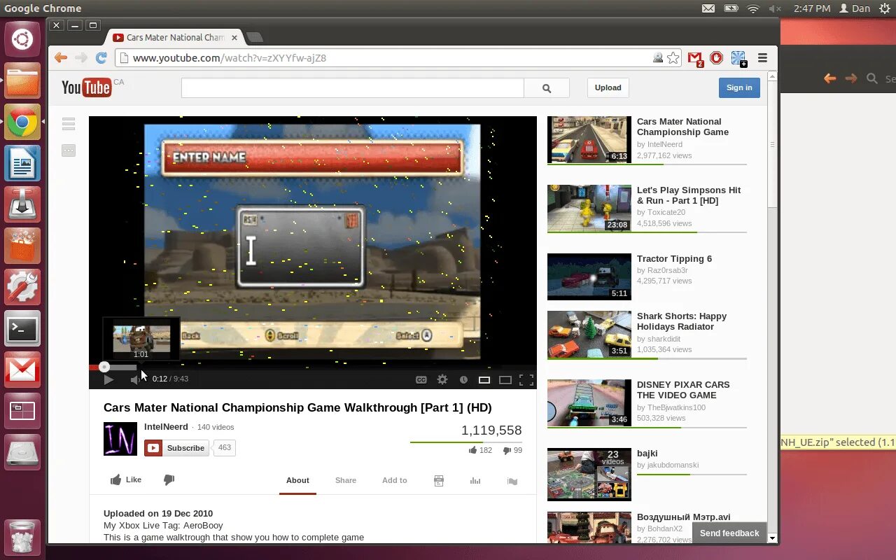Open Ubuntu Software Center from launcher

click(x=22, y=246)
